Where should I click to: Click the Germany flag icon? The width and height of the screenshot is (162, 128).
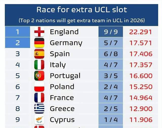click(39, 43)
